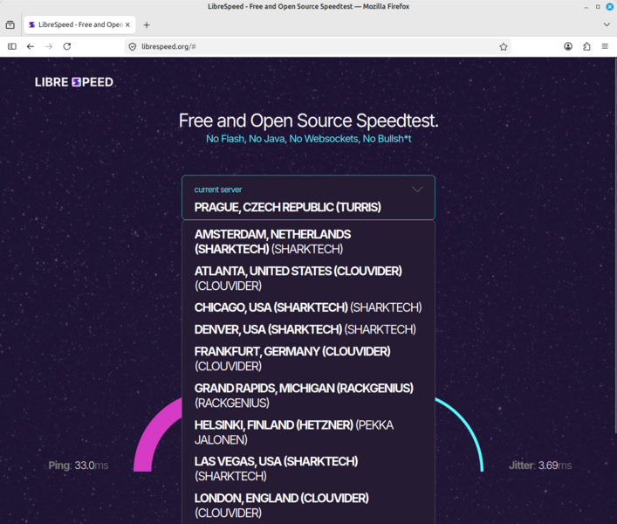Image resolution: width=617 pixels, height=524 pixels.
Task: Open Firefox account icon
Action: (x=568, y=46)
